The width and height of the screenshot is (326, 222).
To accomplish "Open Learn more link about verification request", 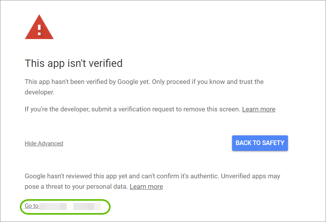I will coord(258,109).
